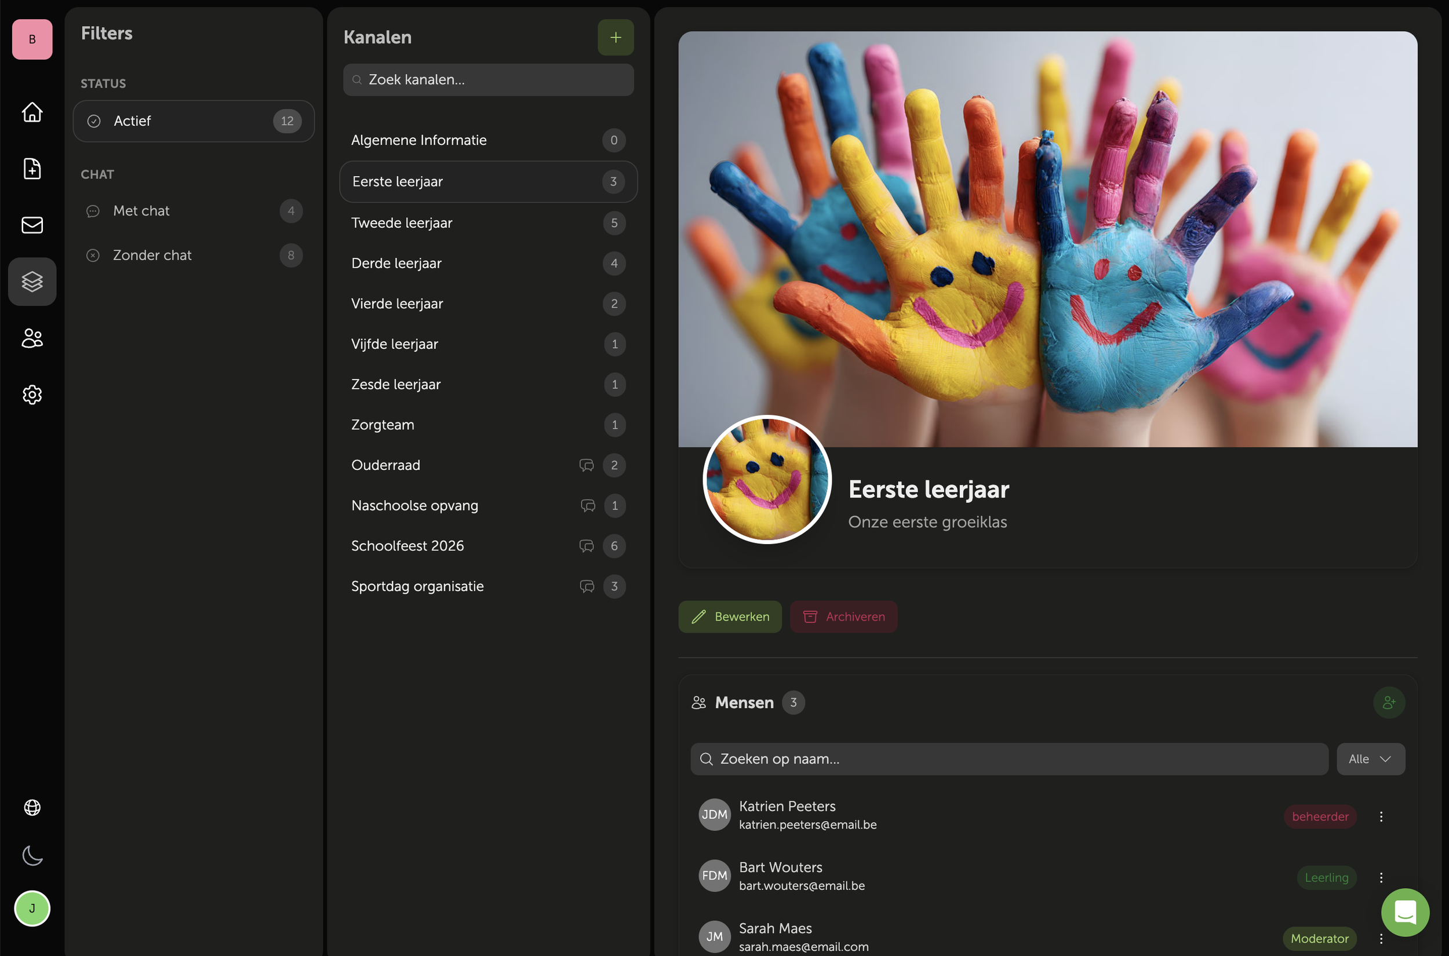The width and height of the screenshot is (1449, 956).
Task: Open options menu for Katrien Peeters
Action: pyautogui.click(x=1381, y=816)
